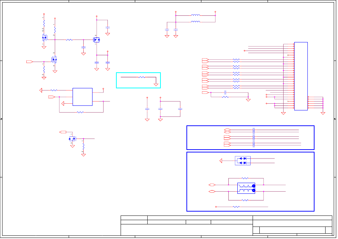Click the resistor left of the square IC

pyautogui.click(x=54, y=90)
